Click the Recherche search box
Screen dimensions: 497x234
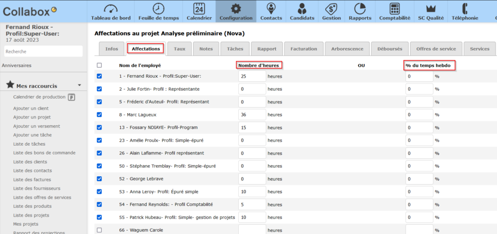coord(43,51)
